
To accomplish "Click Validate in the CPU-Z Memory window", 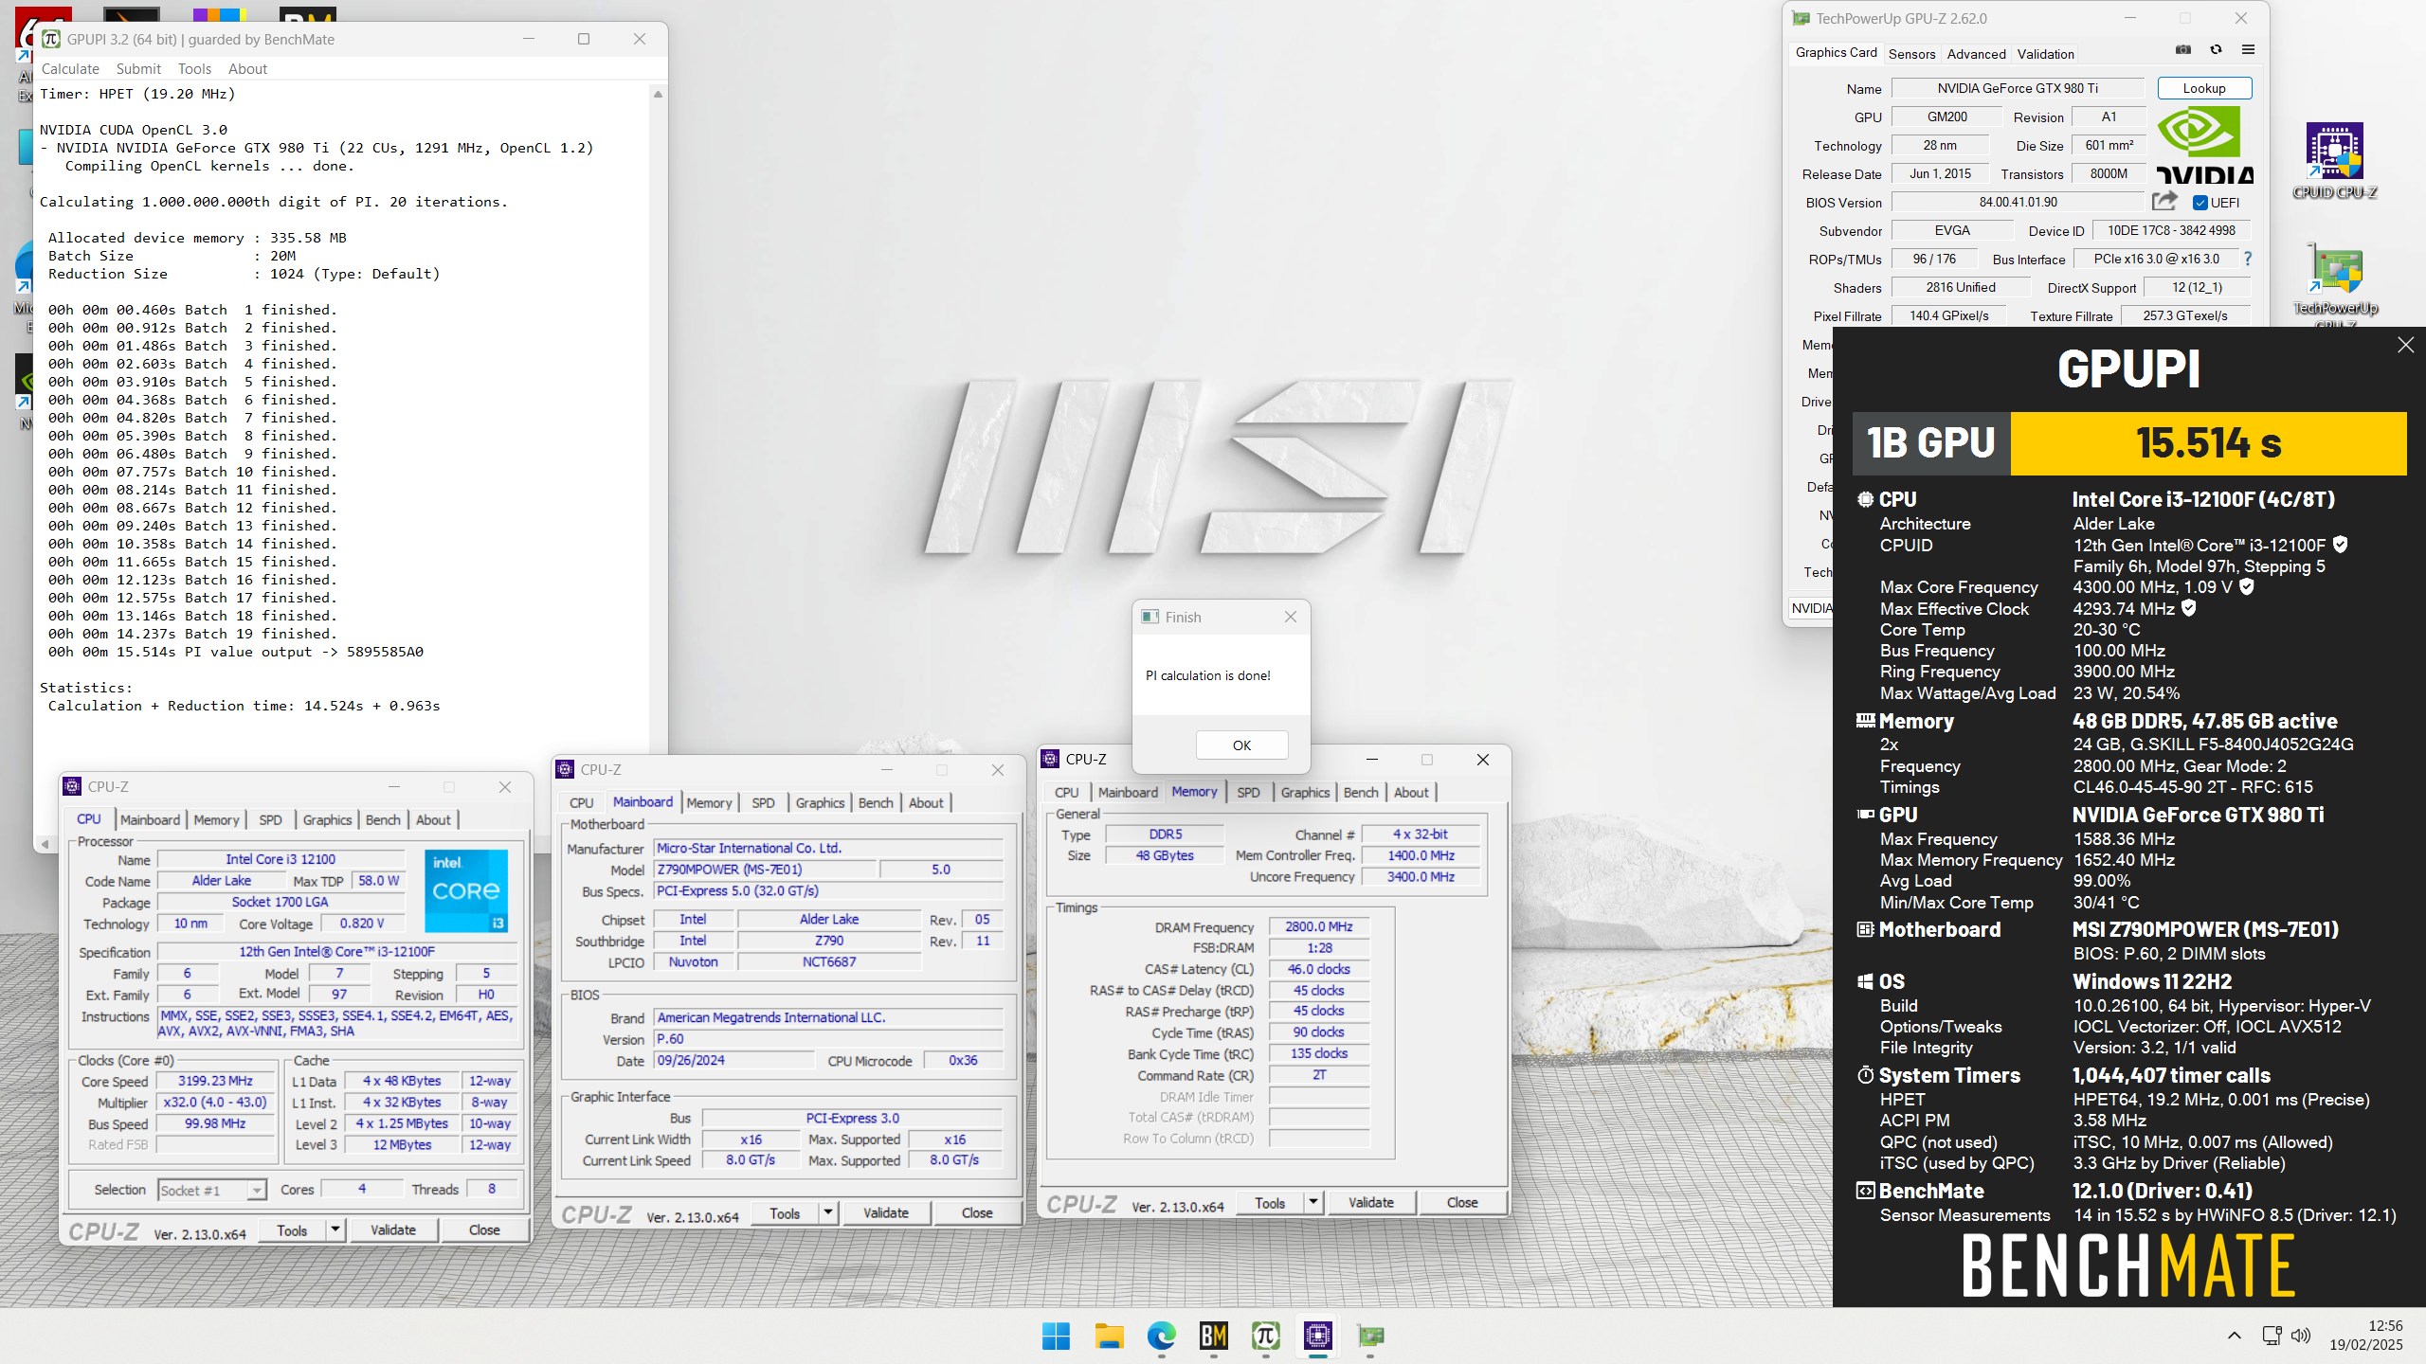I will [1371, 1202].
